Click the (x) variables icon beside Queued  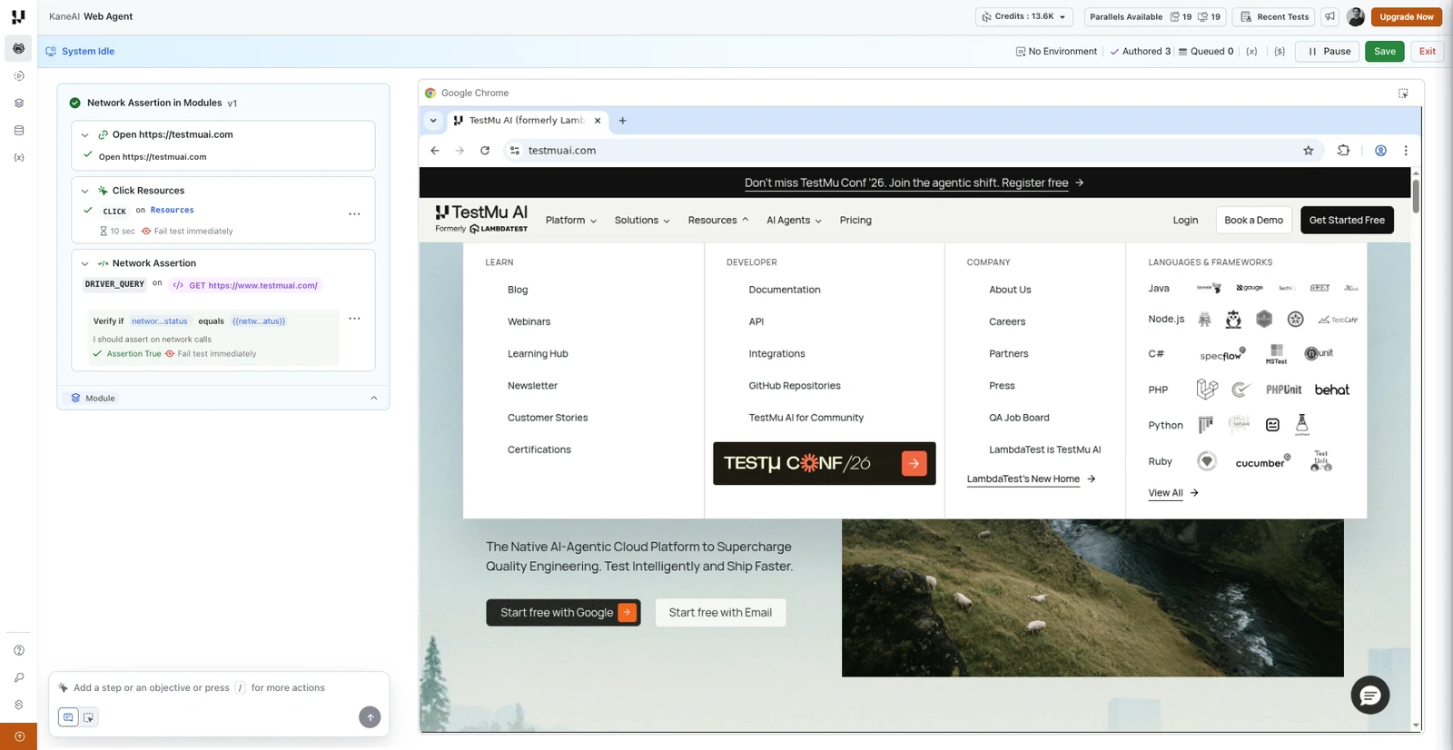click(1251, 52)
